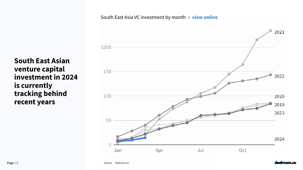Click the dealroom.co logo in the footer

(285, 163)
